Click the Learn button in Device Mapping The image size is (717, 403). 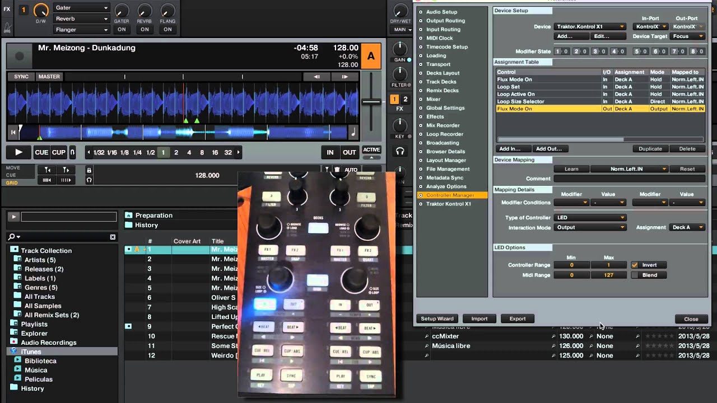click(x=571, y=169)
